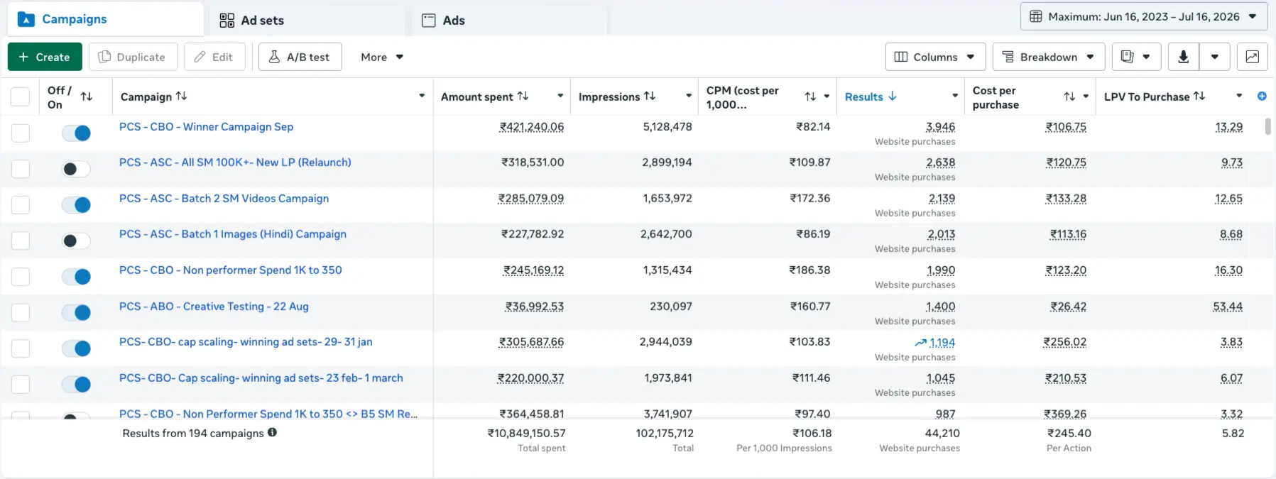Click the Results sort arrow icon
This screenshot has width=1276, height=479.
[893, 96]
